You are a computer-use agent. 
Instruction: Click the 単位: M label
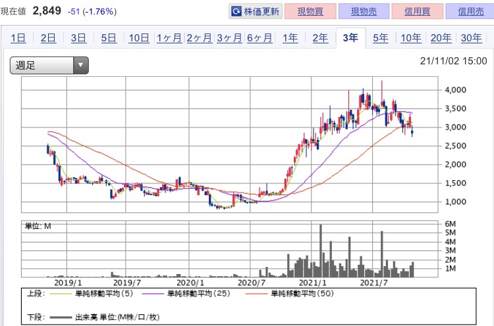point(38,226)
